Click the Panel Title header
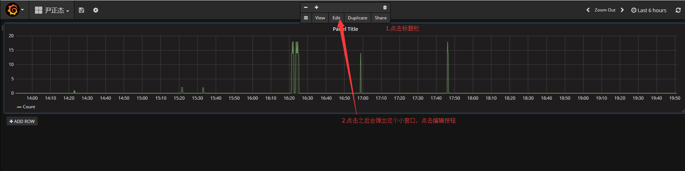This screenshot has width=685, height=171. click(x=345, y=29)
